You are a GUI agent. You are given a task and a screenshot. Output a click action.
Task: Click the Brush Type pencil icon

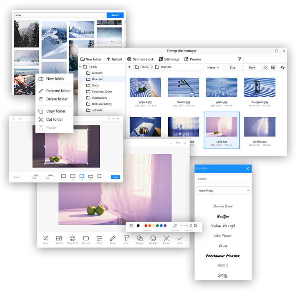coord(175,225)
